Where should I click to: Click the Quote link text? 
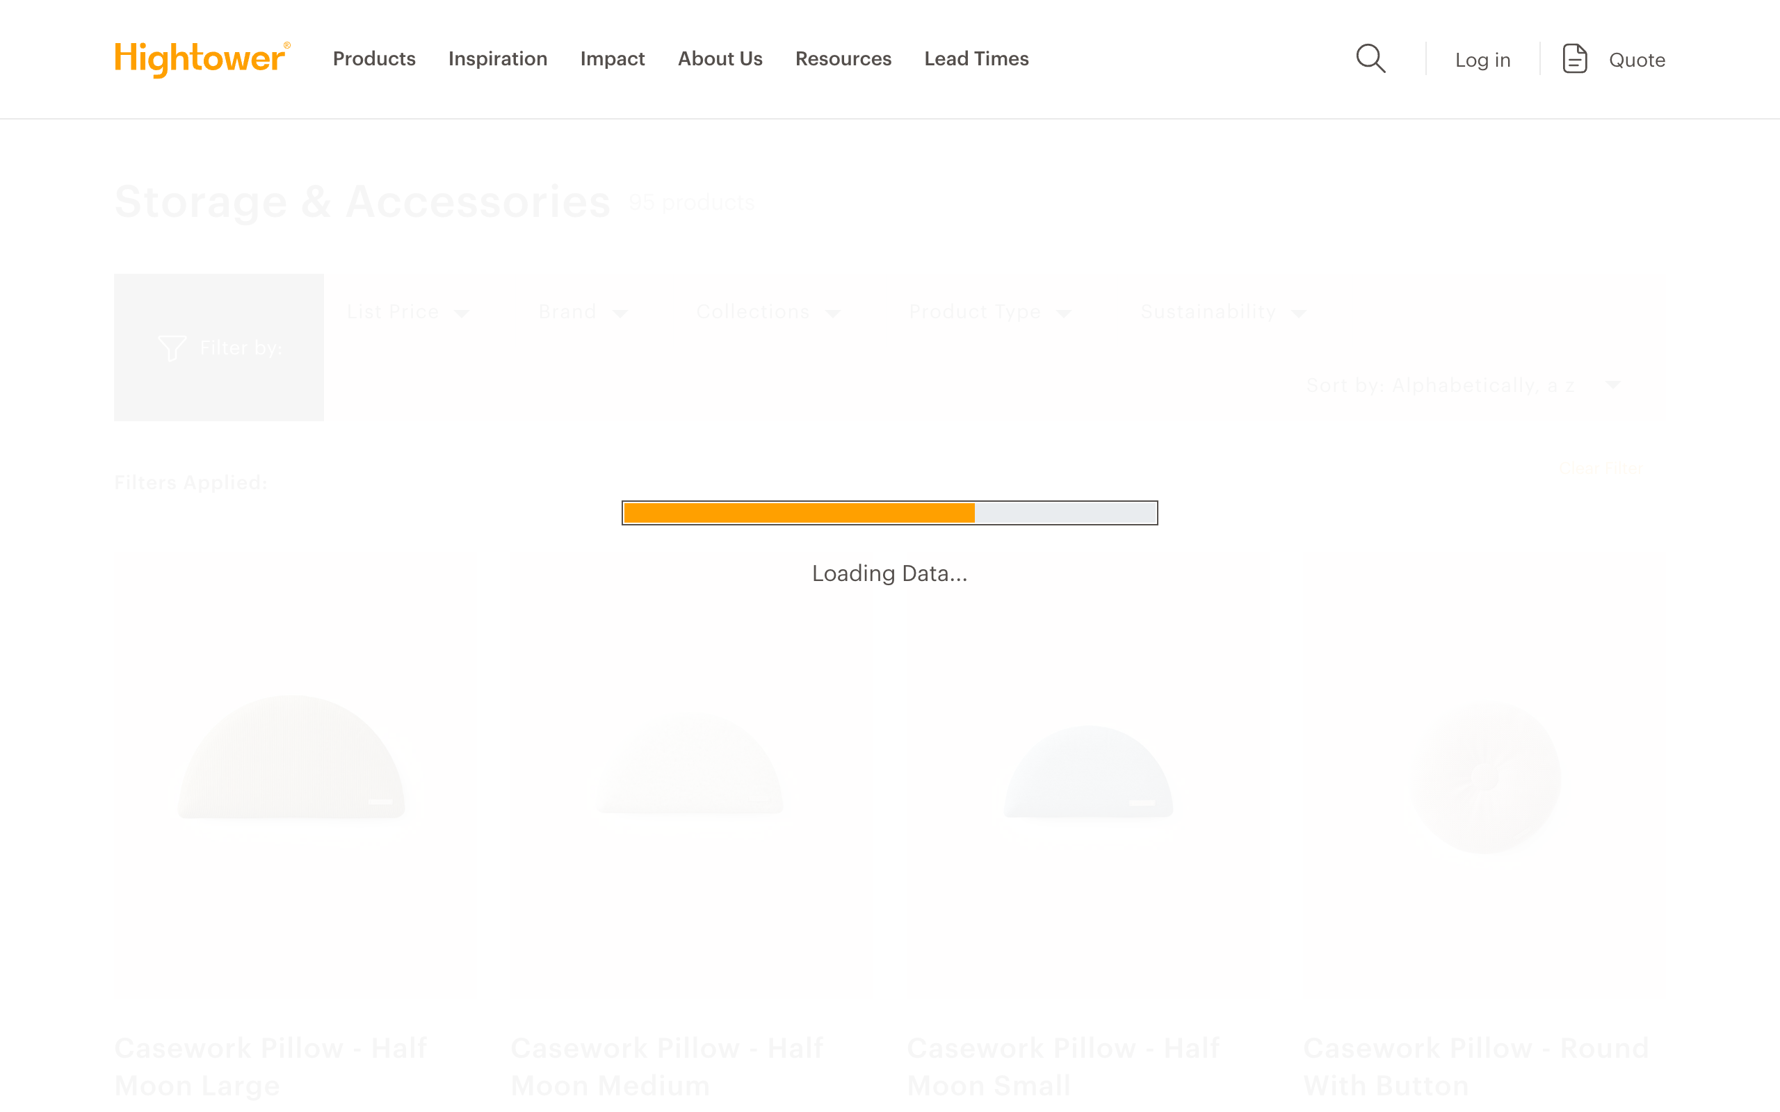[1637, 60]
